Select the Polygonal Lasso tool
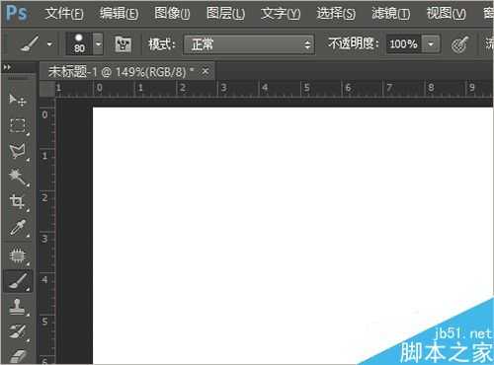The height and width of the screenshot is (365, 494). (x=18, y=151)
